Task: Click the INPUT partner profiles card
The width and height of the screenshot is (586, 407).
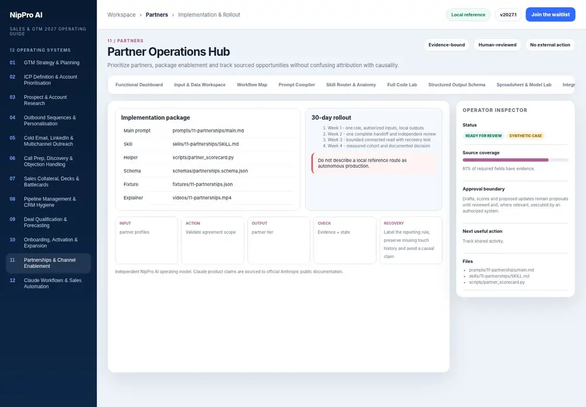Action: [x=146, y=240]
